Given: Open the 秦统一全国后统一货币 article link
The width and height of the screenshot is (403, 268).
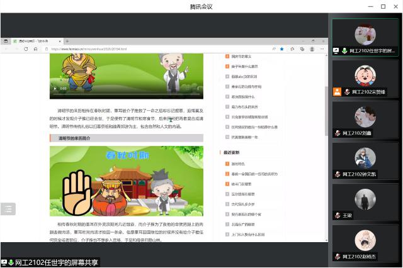Looking at the screenshot, I should point(254,174).
